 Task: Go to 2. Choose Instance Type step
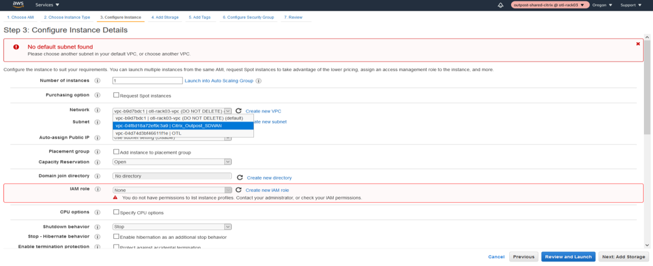(x=67, y=17)
